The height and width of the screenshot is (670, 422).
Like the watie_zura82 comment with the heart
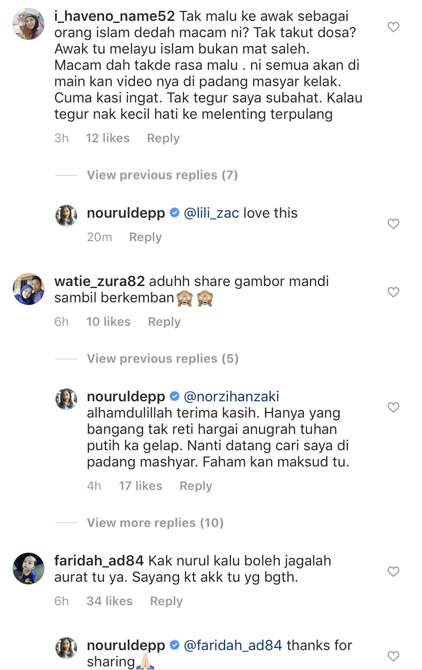(393, 292)
